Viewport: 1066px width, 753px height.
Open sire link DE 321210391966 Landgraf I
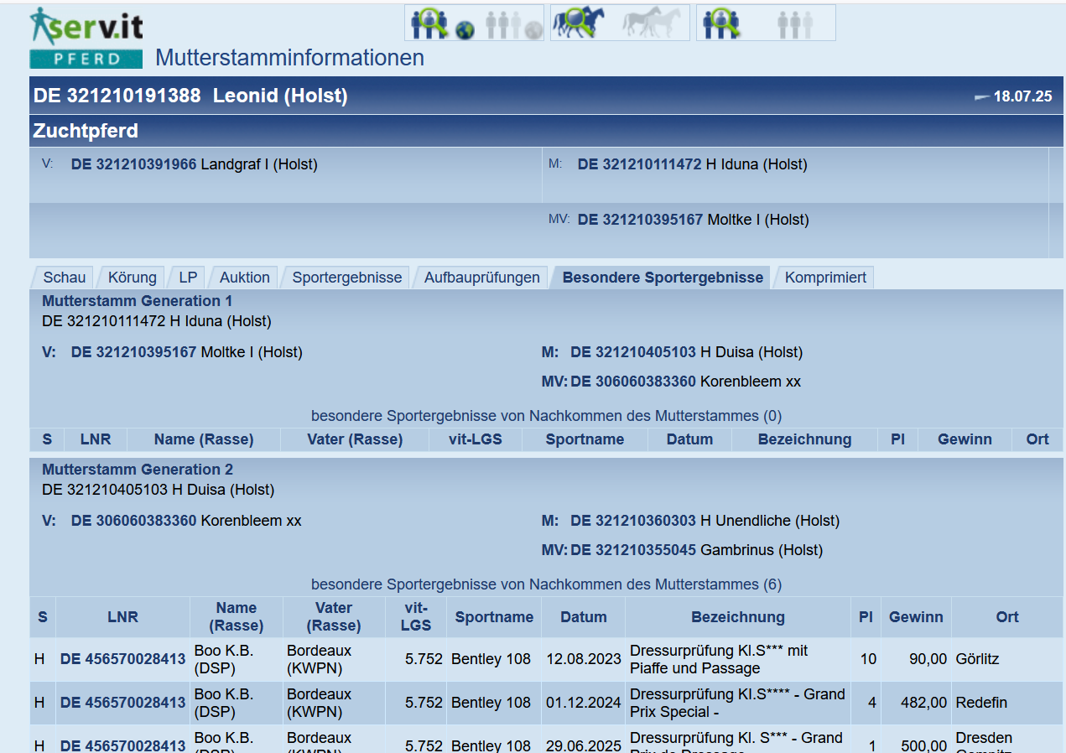pos(134,164)
